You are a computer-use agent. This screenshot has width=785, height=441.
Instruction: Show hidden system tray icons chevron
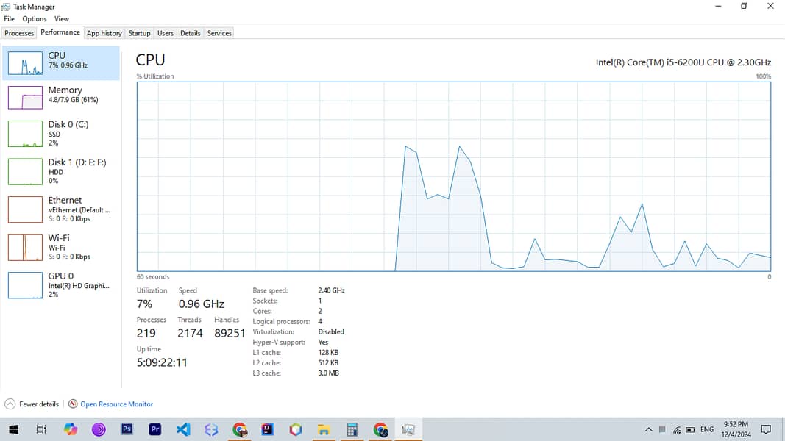point(648,429)
